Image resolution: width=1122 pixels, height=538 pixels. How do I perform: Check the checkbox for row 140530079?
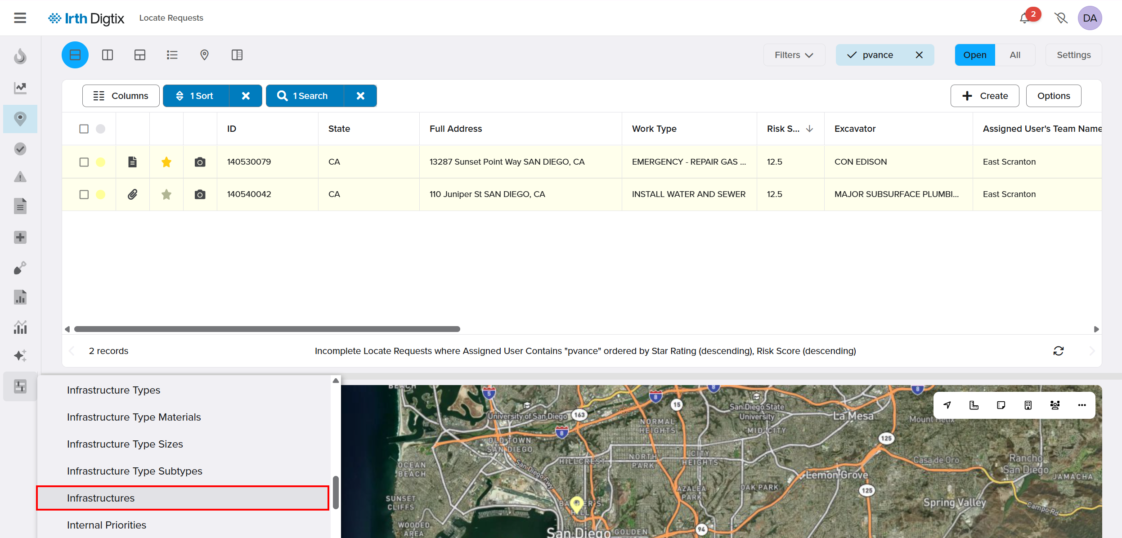[x=84, y=162]
